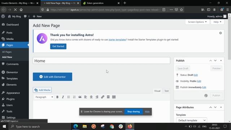Open starter templates link
This screenshot has height=130, width=231.
[x=117, y=40]
